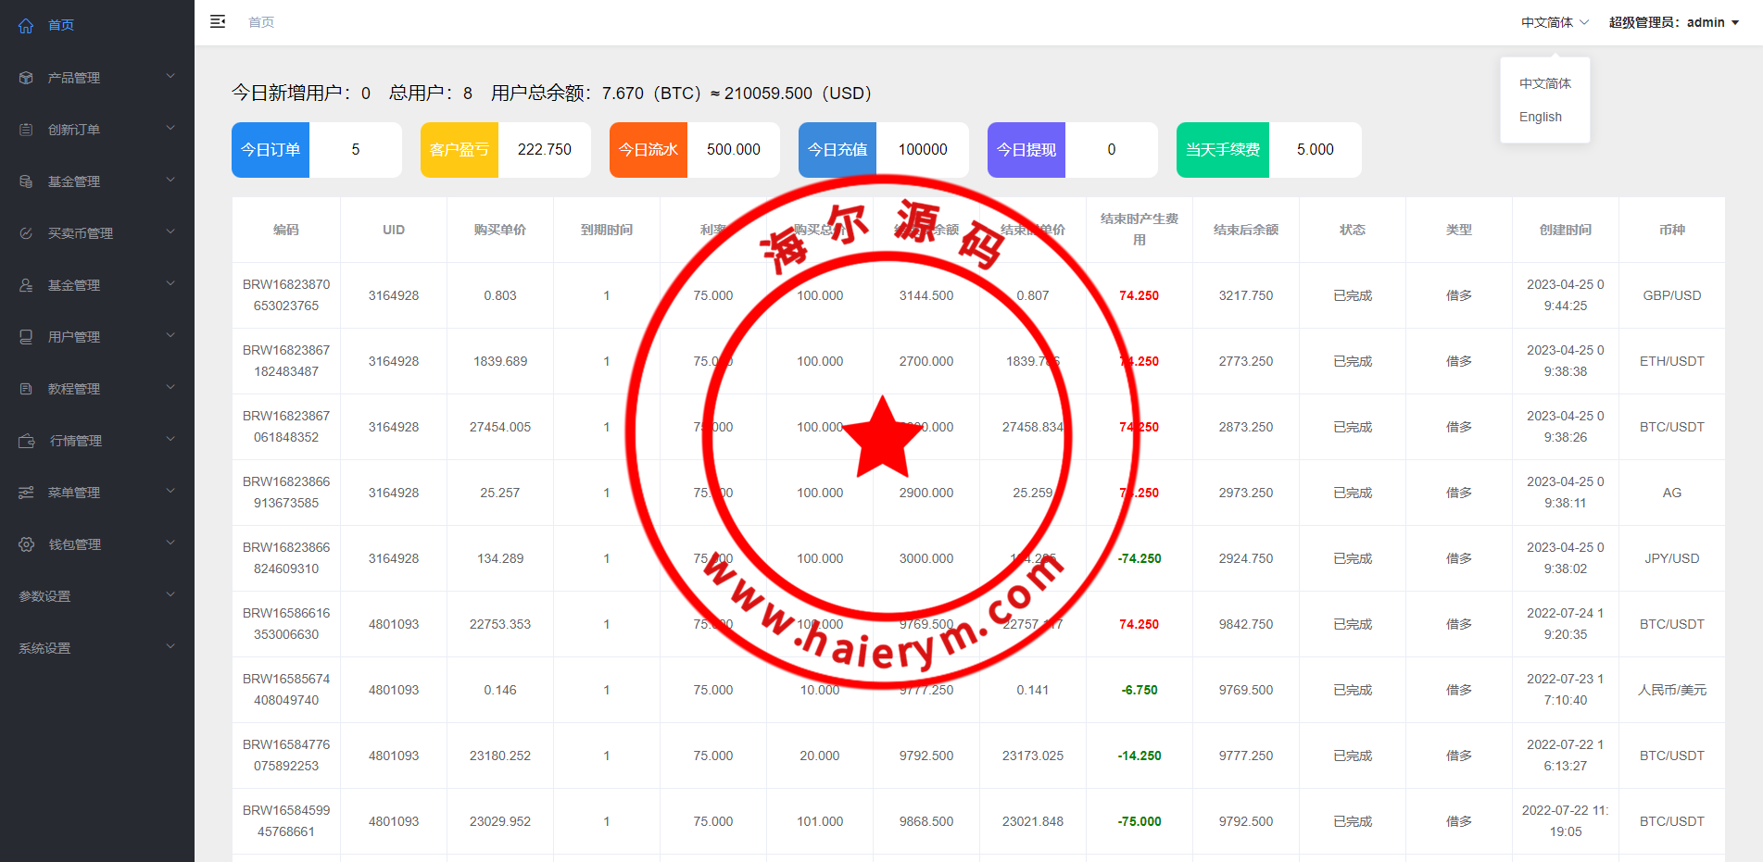Click the 用户管理 sidebar icon
The width and height of the screenshot is (1763, 862).
pos(26,337)
